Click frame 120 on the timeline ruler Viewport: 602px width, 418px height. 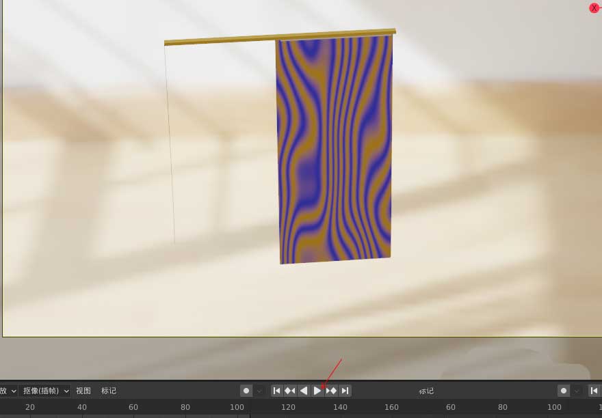click(288, 407)
